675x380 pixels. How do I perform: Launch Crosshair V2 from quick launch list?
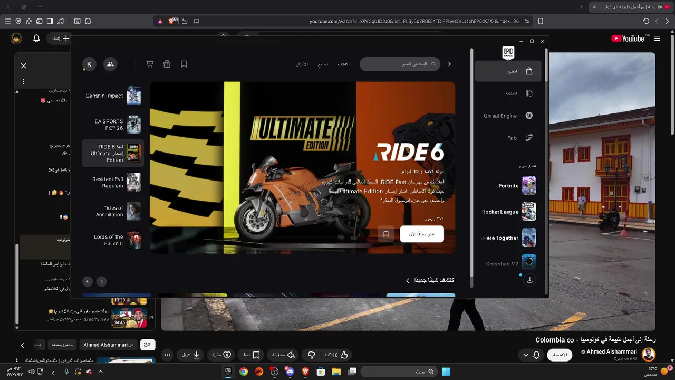509,263
